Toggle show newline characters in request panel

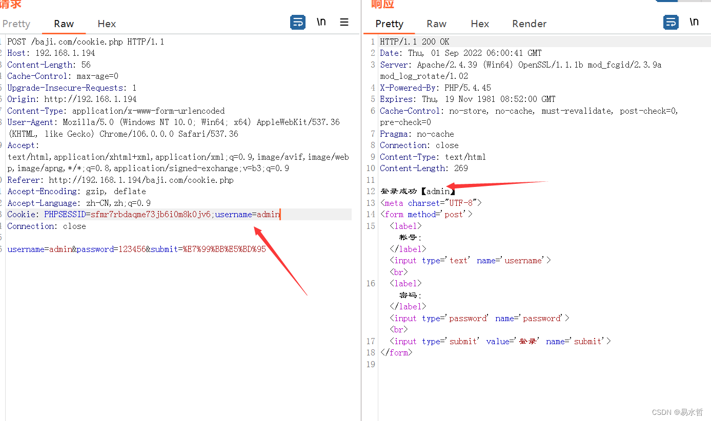(x=321, y=22)
